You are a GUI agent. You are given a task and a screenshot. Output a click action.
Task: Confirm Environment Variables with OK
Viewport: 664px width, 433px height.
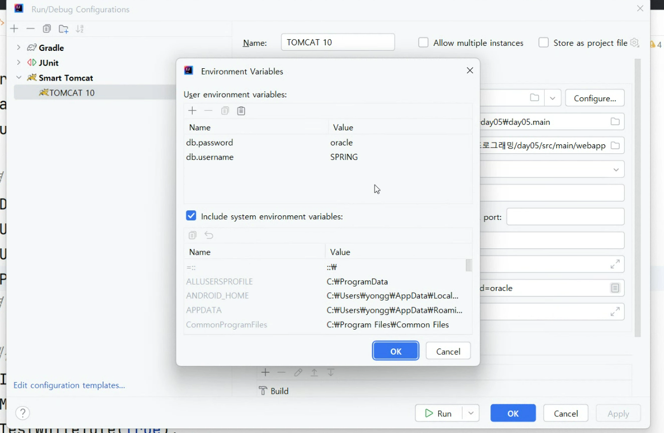point(395,351)
